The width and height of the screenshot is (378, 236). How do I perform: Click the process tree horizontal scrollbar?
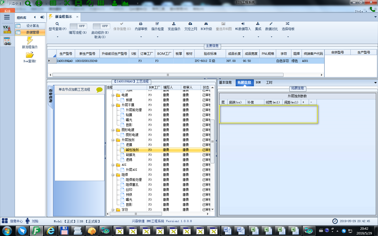(x=136, y=214)
